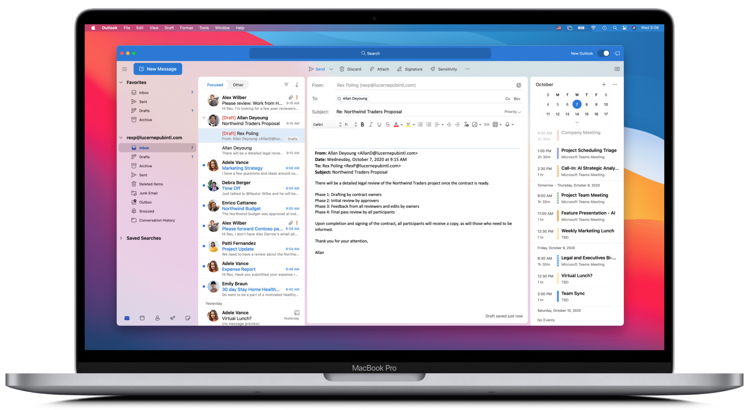748x410 pixels.
Task: Open the Format menu
Action: (x=187, y=28)
